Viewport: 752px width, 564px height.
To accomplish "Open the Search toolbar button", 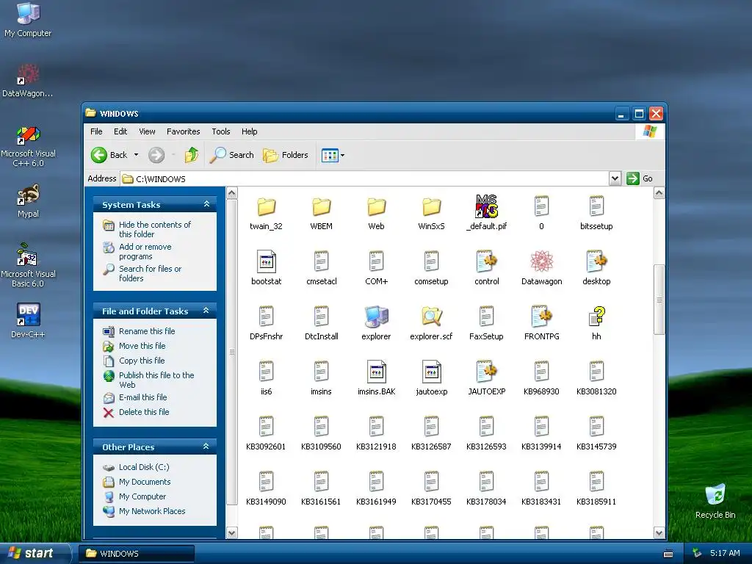I will click(231, 155).
